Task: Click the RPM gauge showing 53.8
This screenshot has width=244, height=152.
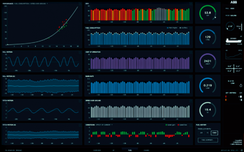Action: coord(208,13)
